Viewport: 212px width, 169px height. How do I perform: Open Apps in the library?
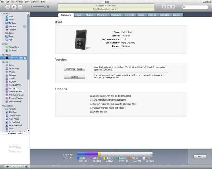(9, 36)
